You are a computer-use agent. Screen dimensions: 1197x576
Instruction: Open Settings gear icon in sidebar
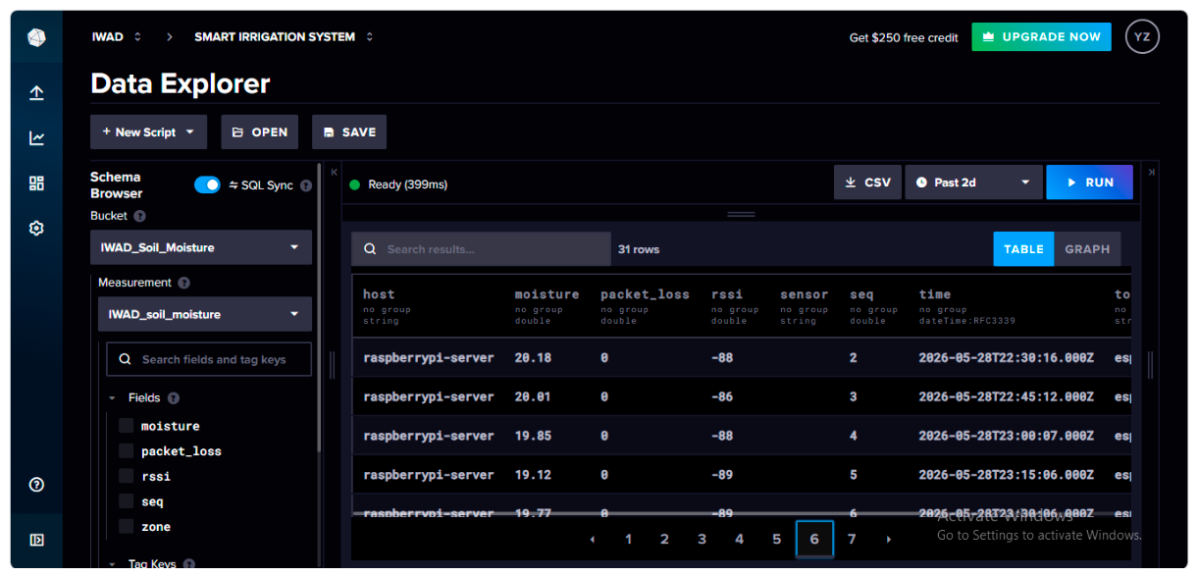(36, 228)
